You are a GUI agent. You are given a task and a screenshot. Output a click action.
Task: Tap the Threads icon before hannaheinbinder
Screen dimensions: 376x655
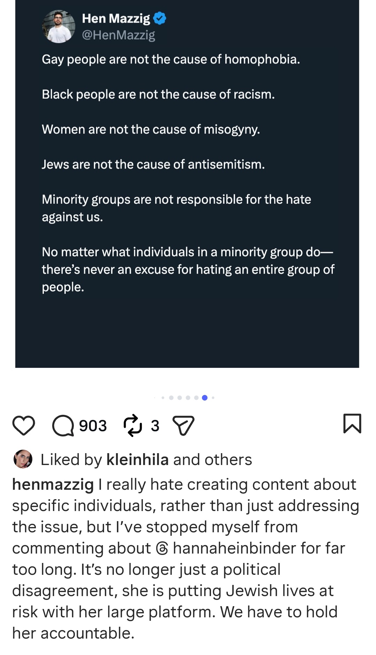[162, 549]
